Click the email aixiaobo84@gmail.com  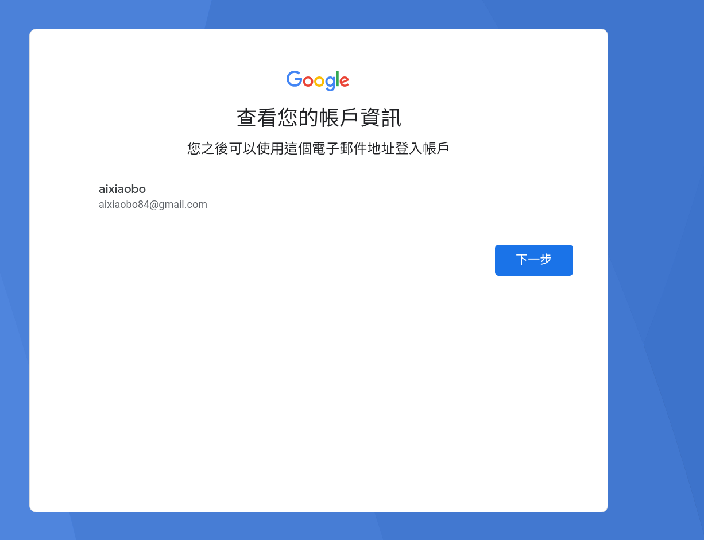click(x=153, y=205)
